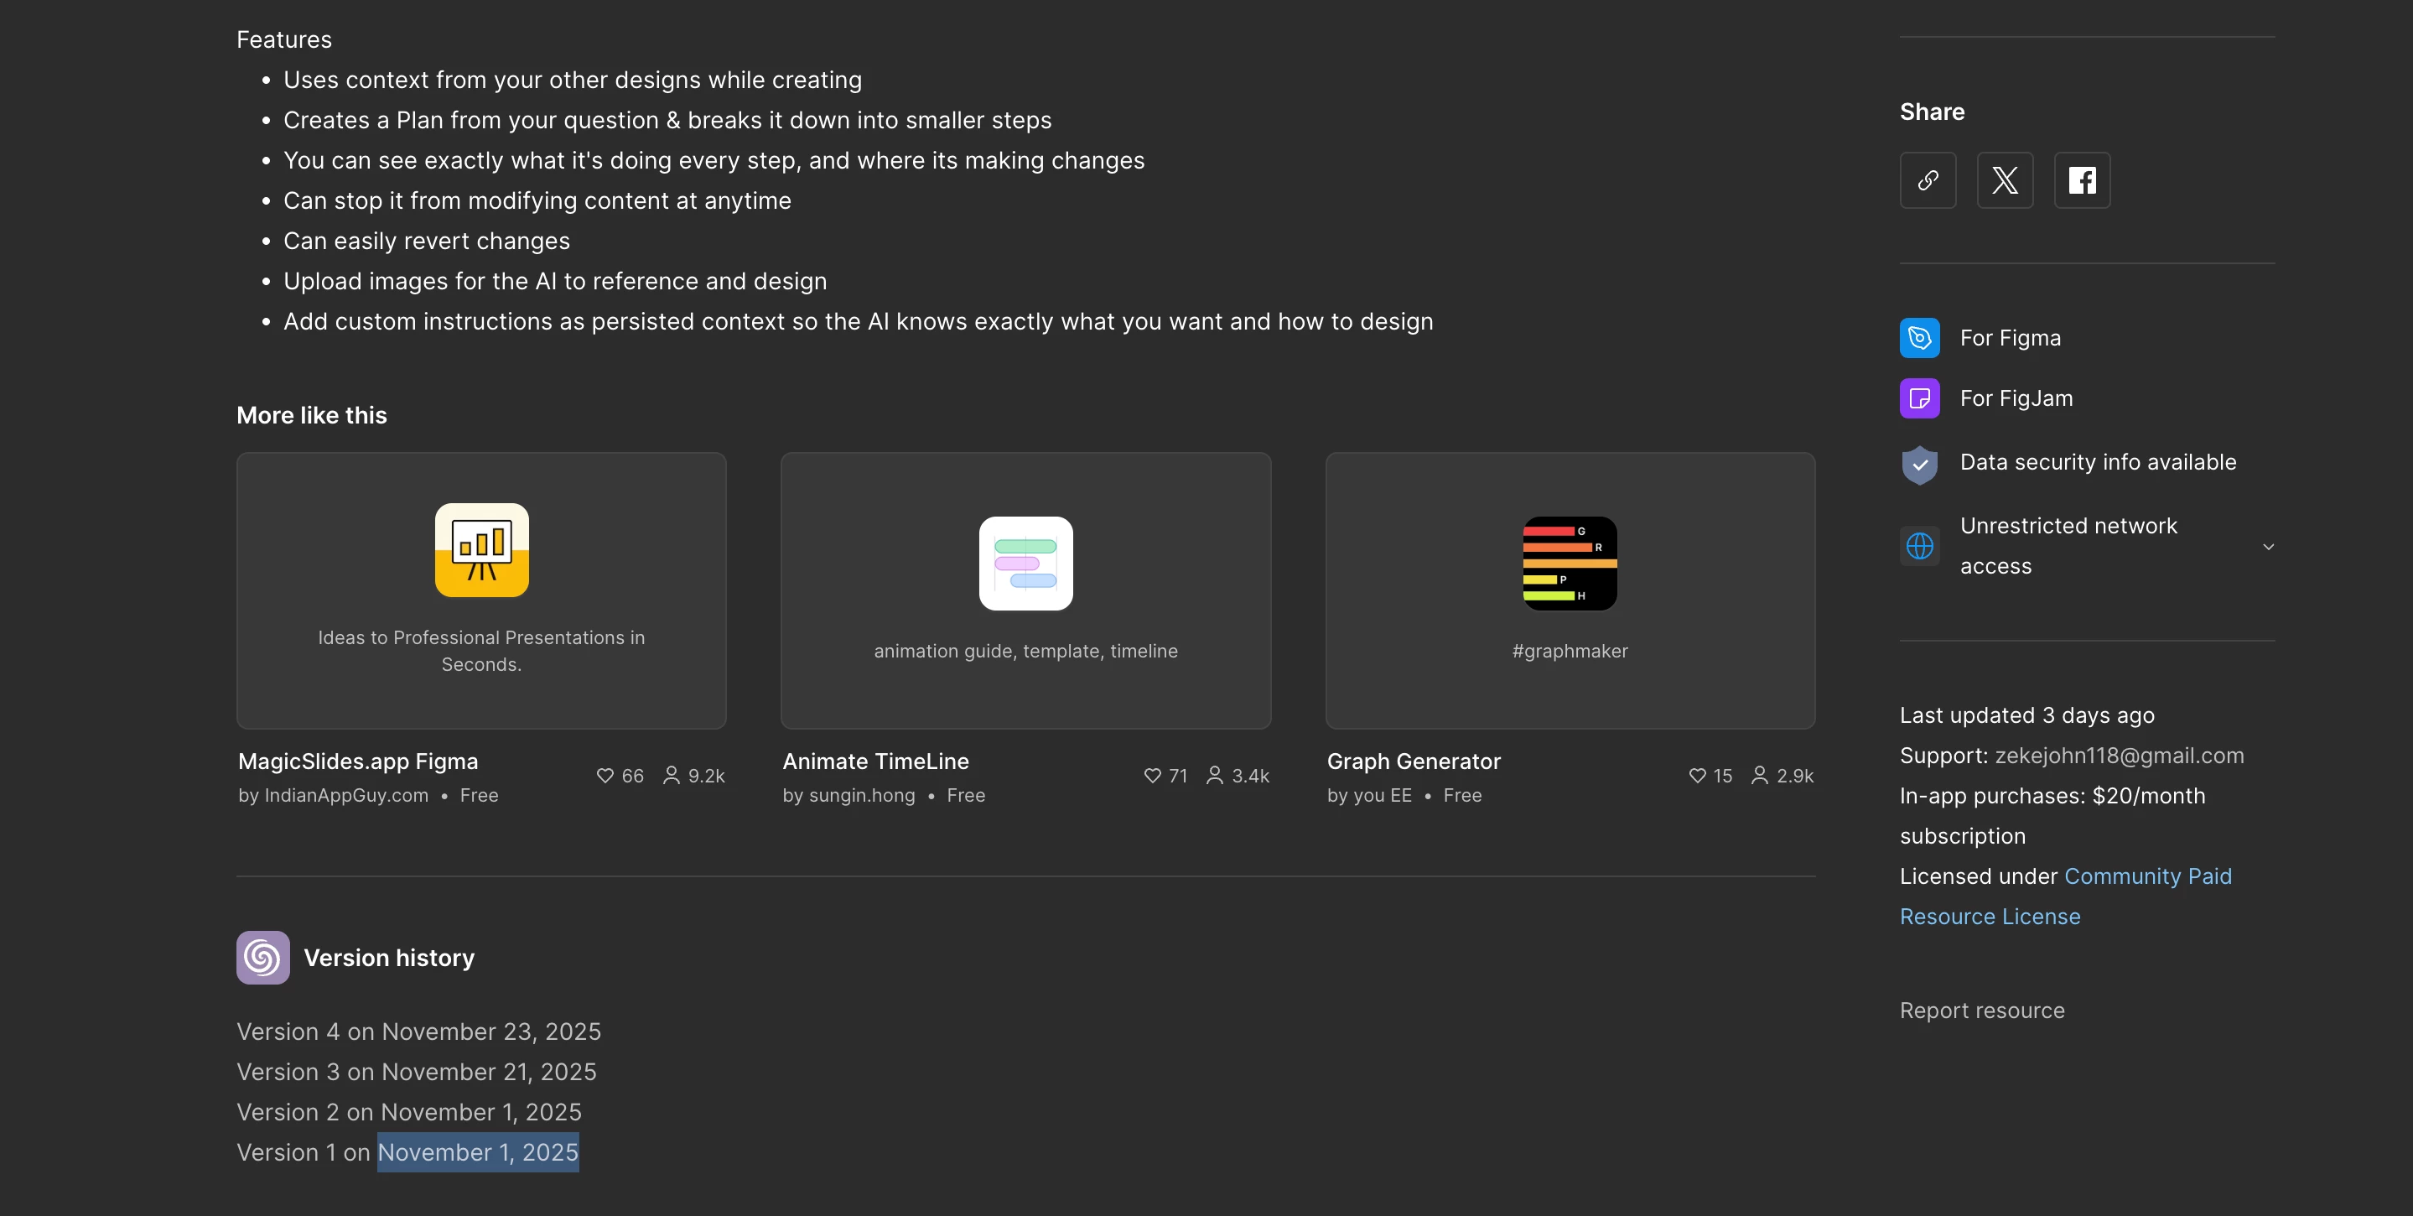The width and height of the screenshot is (2413, 1216).
Task: Open the Animate TimeLine plugin card
Action: coord(1025,590)
